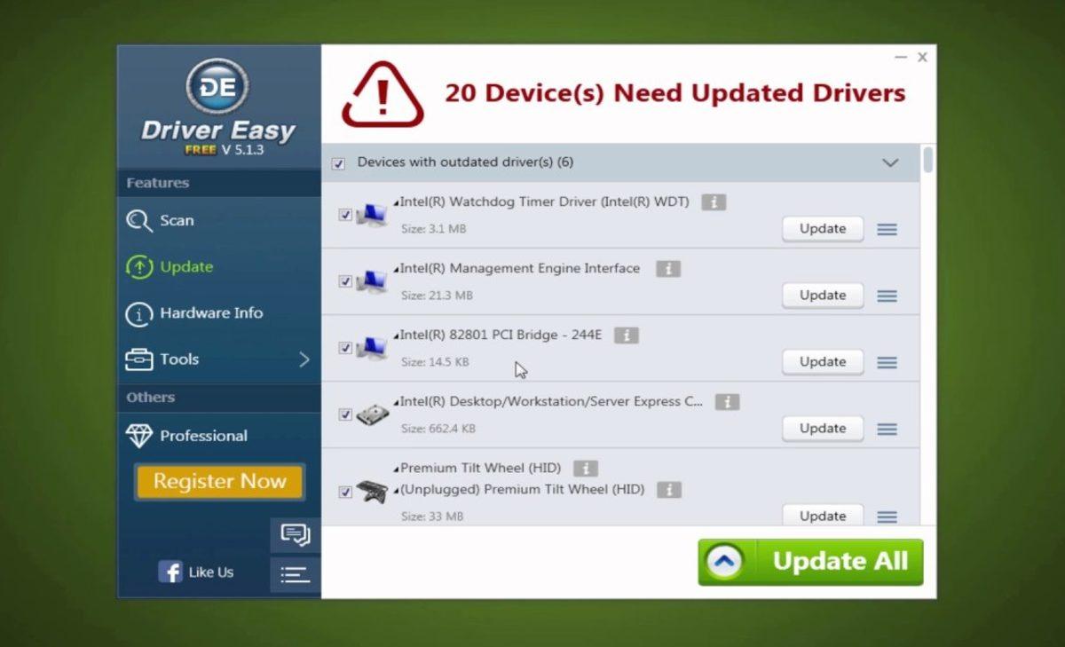
Task: Expand the Tools submenu arrow
Action: tap(305, 359)
